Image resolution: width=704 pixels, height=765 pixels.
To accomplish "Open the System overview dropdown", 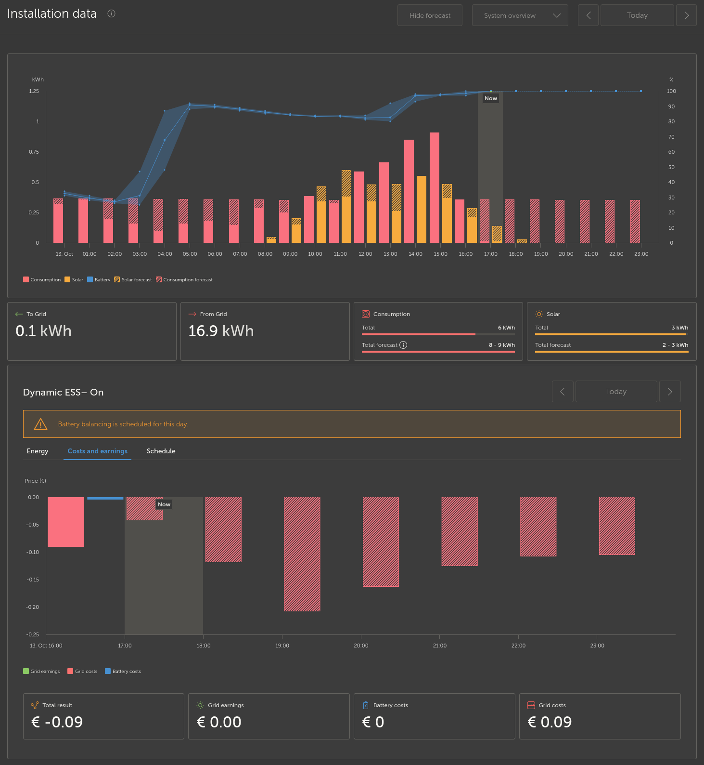I will 520,15.
